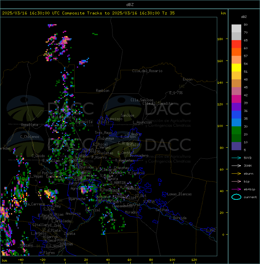This screenshot has height=264, width=260.
Task: Click the 12_Oct map label
Action: coord(141,196)
